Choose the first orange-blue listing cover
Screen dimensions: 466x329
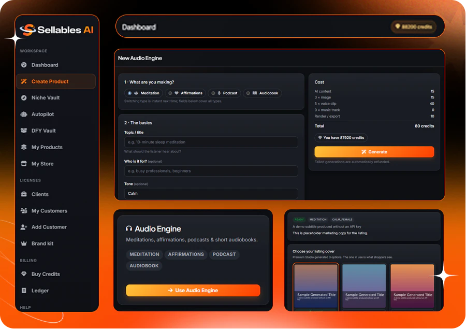click(x=316, y=285)
